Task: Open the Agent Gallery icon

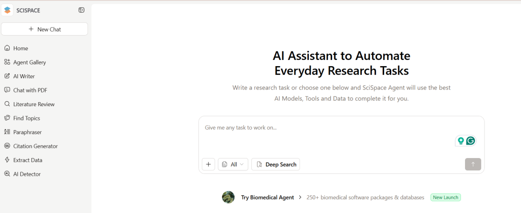Action: (7, 62)
